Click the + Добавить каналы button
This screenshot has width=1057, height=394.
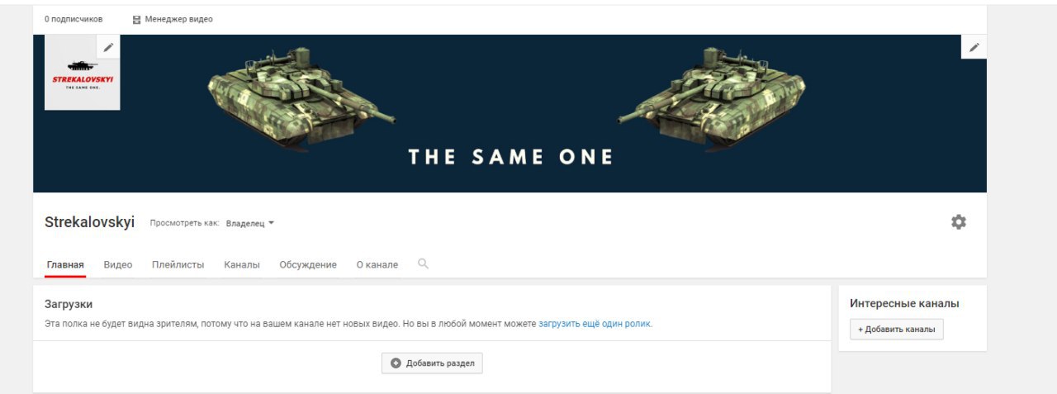click(x=897, y=329)
